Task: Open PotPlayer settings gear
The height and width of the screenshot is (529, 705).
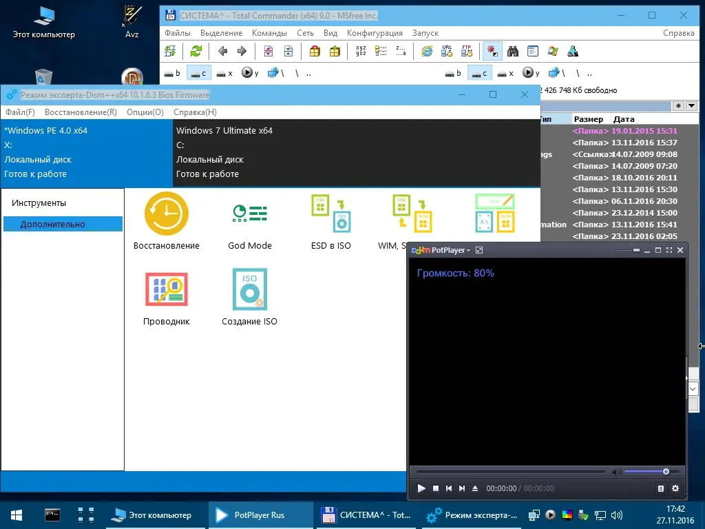Action: (675, 488)
